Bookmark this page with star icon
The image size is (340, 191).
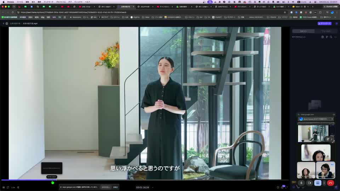pyautogui.click(x=285, y=12)
